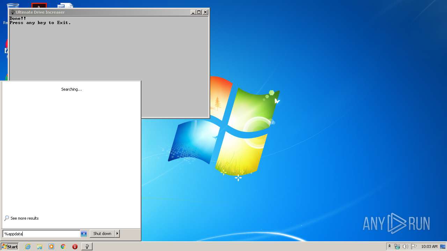Maximize the Ultimate Drive Increaser window

199,12
